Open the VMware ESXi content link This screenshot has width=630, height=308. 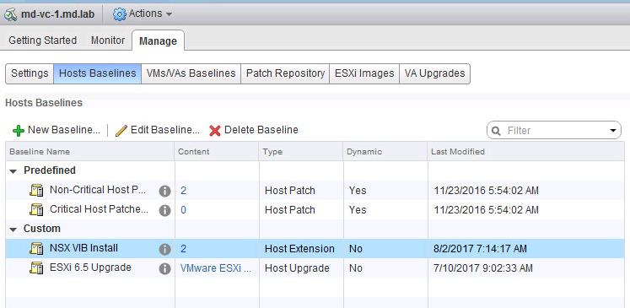[x=216, y=268]
